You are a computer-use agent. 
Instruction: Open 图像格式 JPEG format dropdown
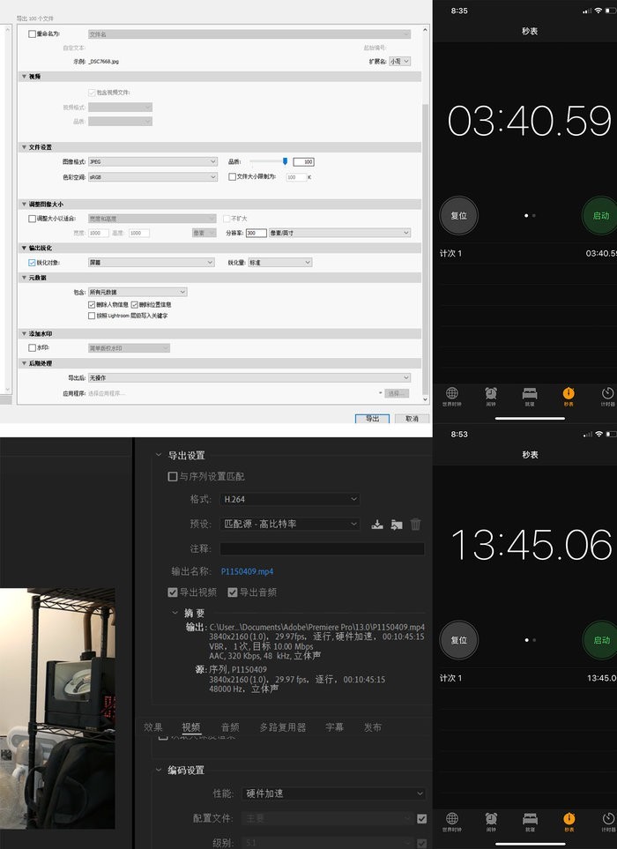click(152, 161)
